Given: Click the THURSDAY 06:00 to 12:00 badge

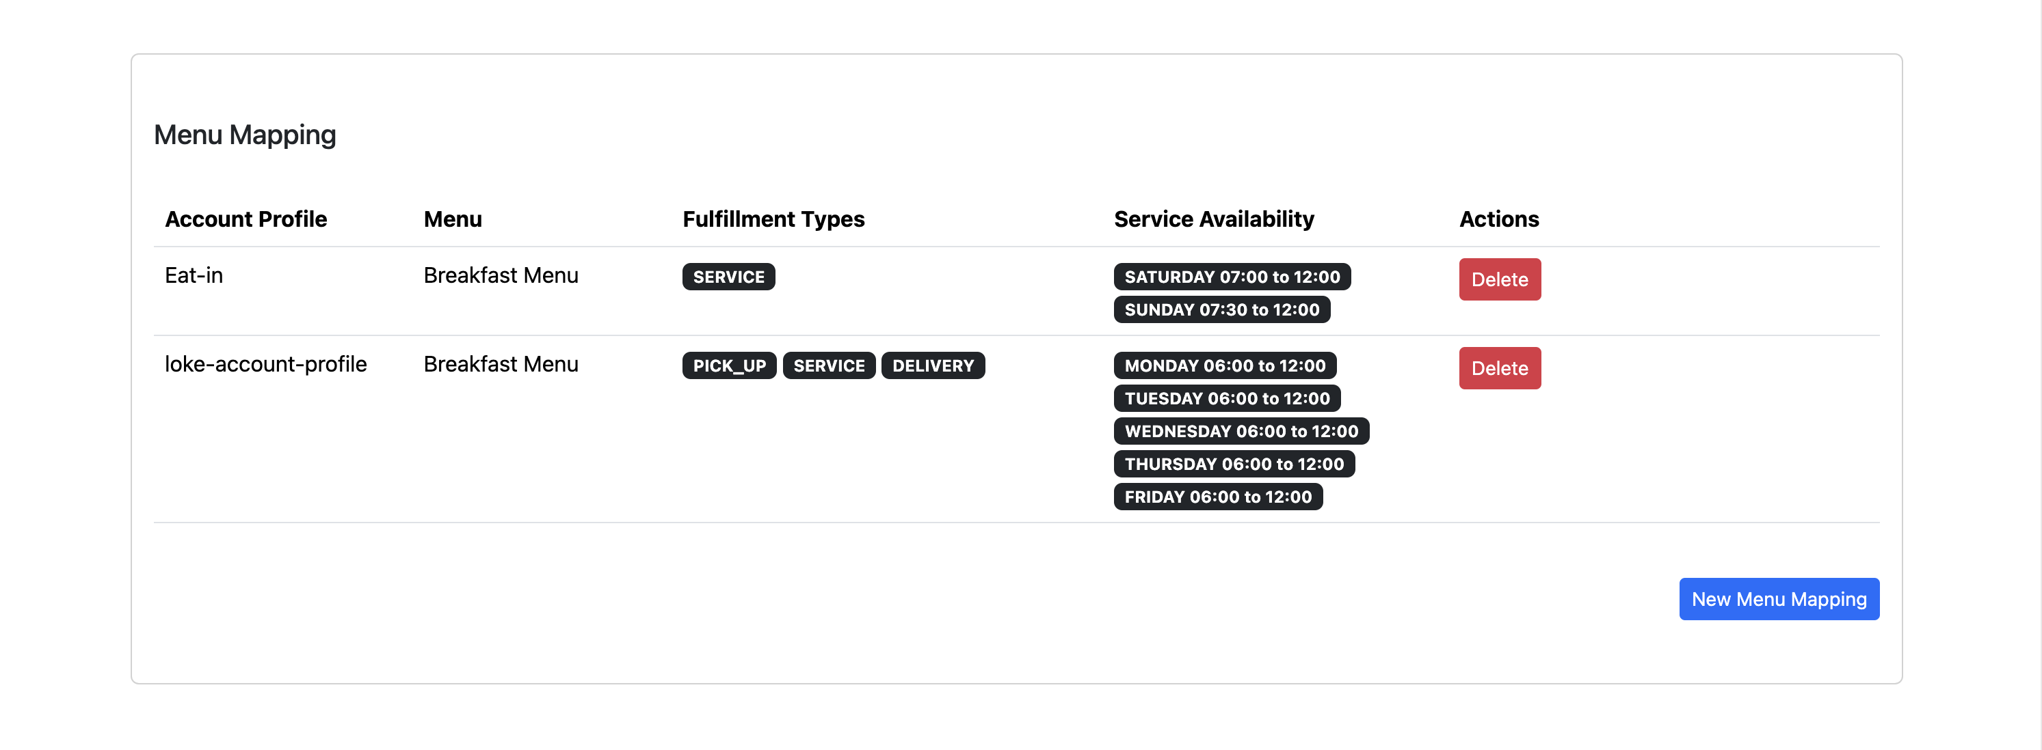Looking at the screenshot, I should (x=1234, y=463).
